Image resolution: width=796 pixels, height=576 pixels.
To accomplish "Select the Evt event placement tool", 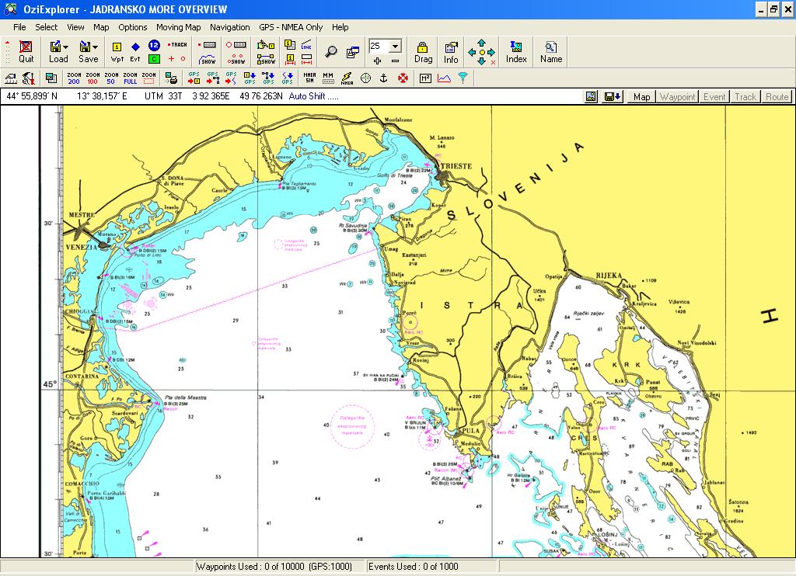I will (135, 52).
